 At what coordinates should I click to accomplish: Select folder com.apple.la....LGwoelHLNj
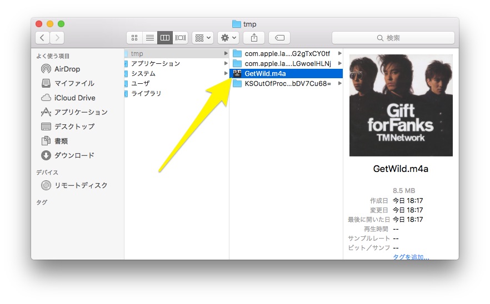(x=286, y=63)
